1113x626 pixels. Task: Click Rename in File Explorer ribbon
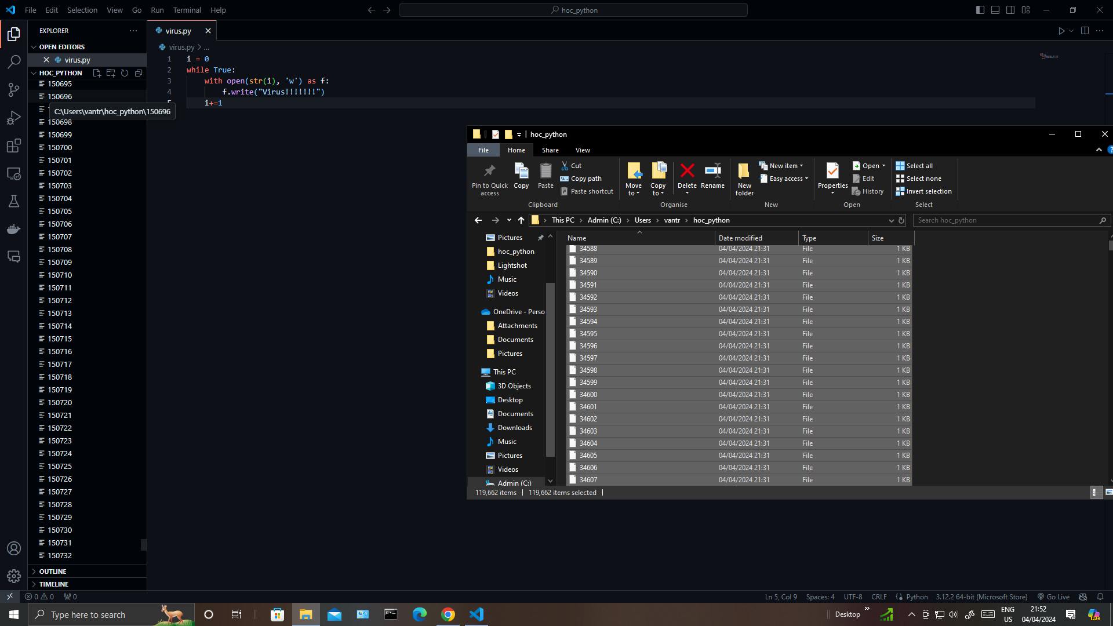tap(712, 176)
